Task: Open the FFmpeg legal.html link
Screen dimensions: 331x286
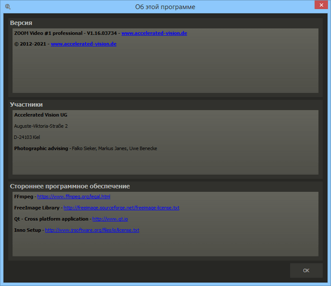Action: coord(73,197)
